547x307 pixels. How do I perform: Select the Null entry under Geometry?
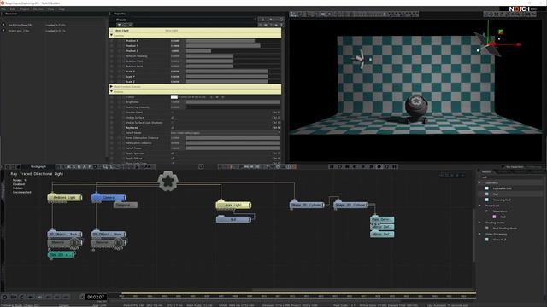496,194
